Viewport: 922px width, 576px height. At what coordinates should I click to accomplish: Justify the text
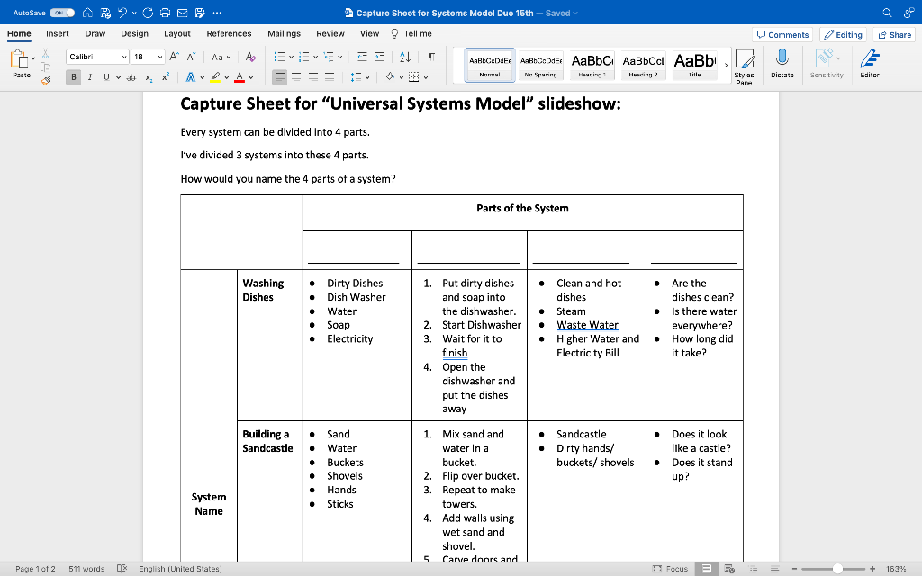coord(330,77)
